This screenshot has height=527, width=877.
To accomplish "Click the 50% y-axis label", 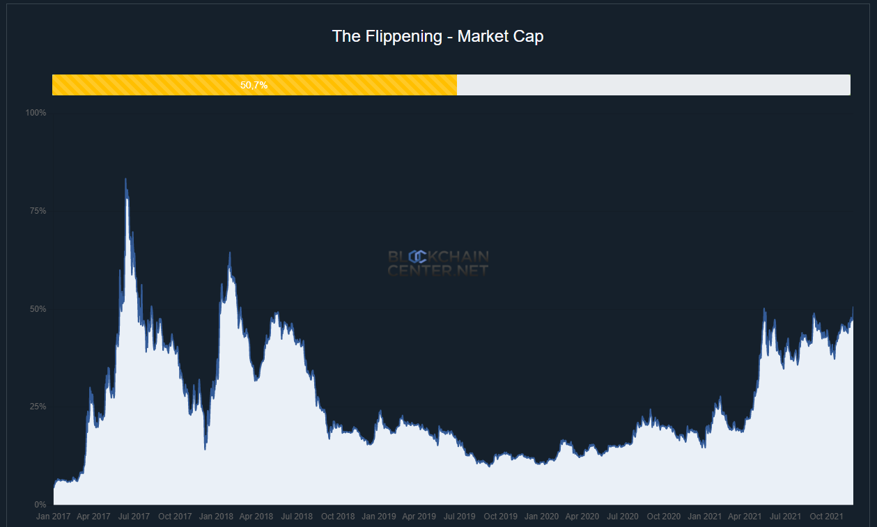I will click(38, 309).
